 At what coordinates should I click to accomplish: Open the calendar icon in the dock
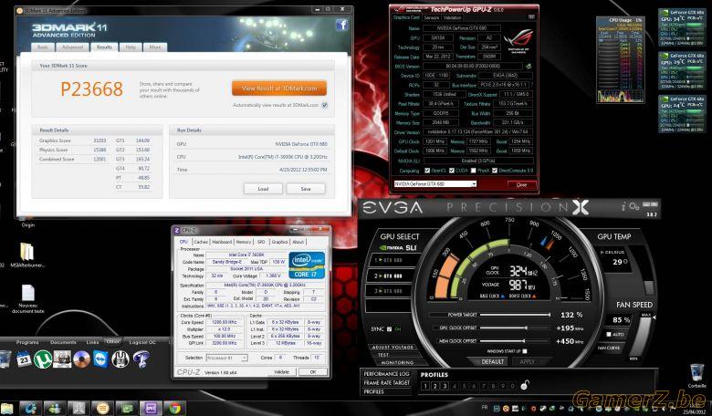pos(24,359)
